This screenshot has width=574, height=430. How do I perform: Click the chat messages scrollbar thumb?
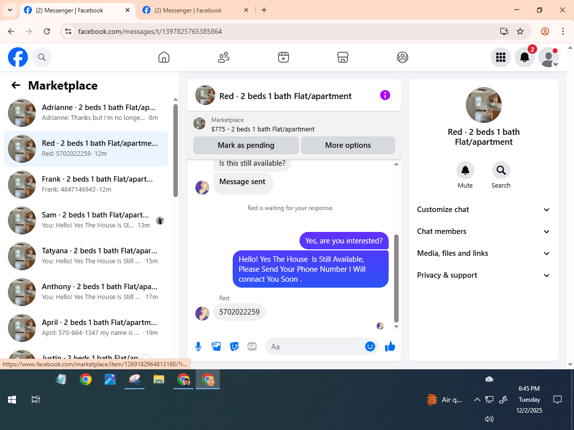[396, 278]
